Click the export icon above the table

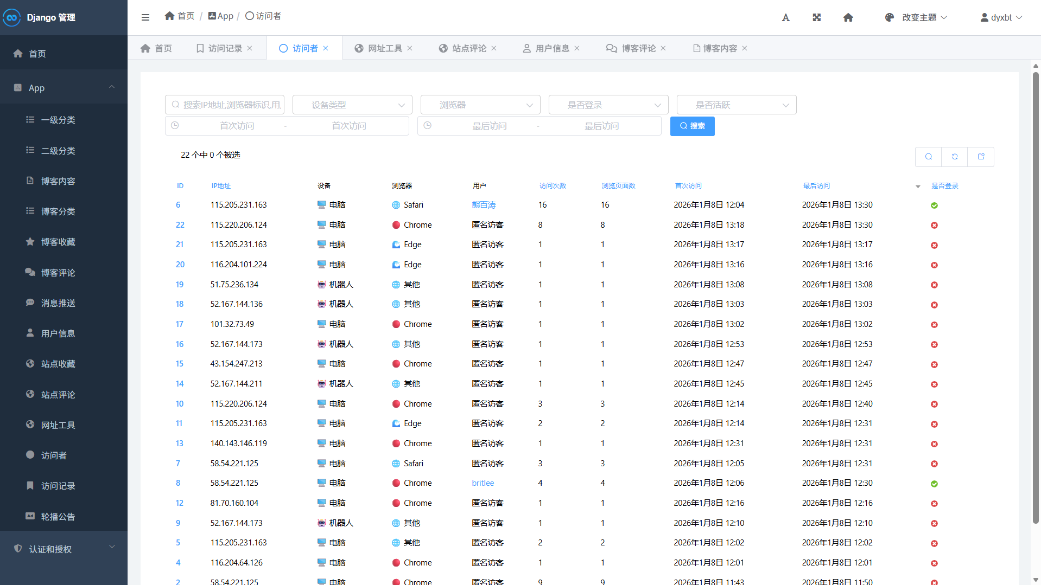point(981,157)
